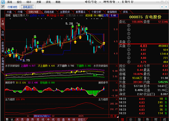Click the green down-arrow sell signal near 5.28
The image size is (169, 121).
point(73,26)
